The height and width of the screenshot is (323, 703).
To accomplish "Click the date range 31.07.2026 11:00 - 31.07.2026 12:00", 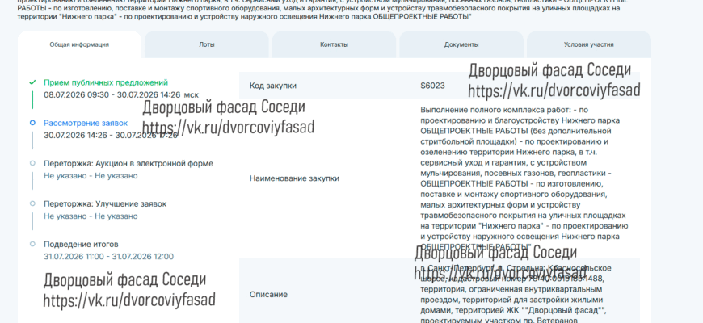I will click(x=108, y=257).
